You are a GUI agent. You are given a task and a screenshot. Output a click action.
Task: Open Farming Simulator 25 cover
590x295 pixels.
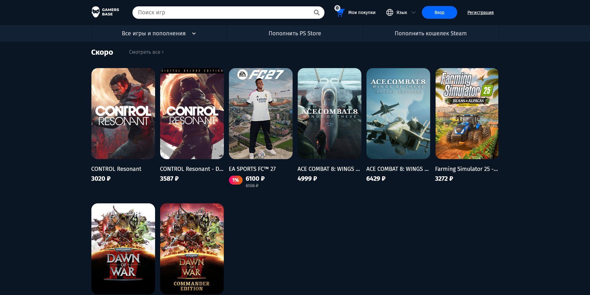click(x=467, y=114)
